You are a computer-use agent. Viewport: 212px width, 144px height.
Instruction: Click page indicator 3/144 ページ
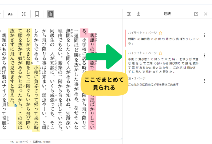coord(22,142)
